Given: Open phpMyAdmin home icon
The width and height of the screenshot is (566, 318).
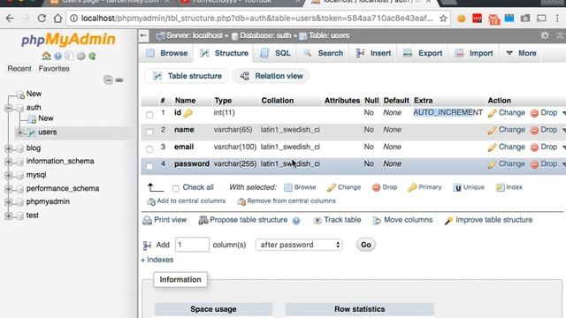Looking at the screenshot, I should point(46,56).
